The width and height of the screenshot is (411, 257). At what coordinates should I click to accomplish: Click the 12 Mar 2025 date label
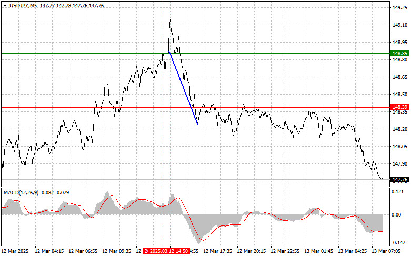(x=15, y=252)
